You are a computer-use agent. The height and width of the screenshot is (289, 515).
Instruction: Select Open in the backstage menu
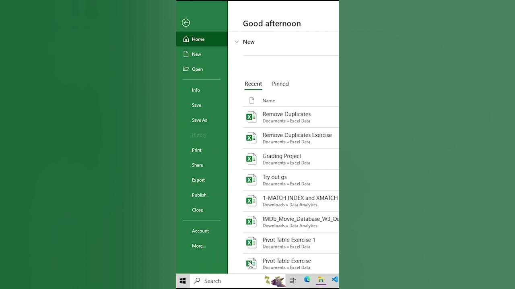coord(202,69)
